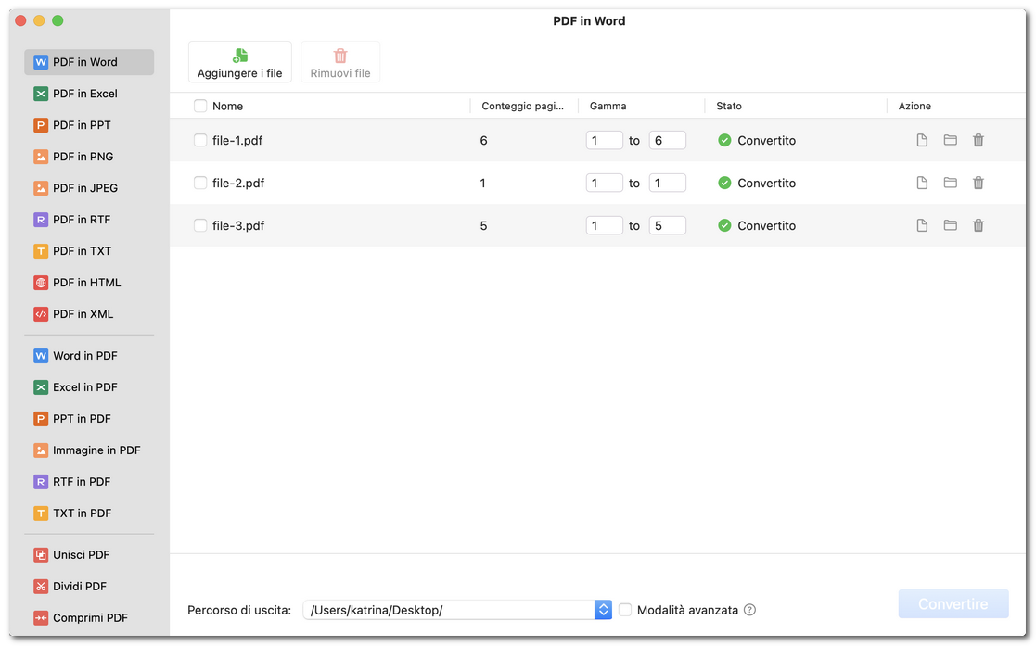Screen dimensions: 1036x646
Task: Delete file-3.pdf from the list
Action: coord(978,225)
